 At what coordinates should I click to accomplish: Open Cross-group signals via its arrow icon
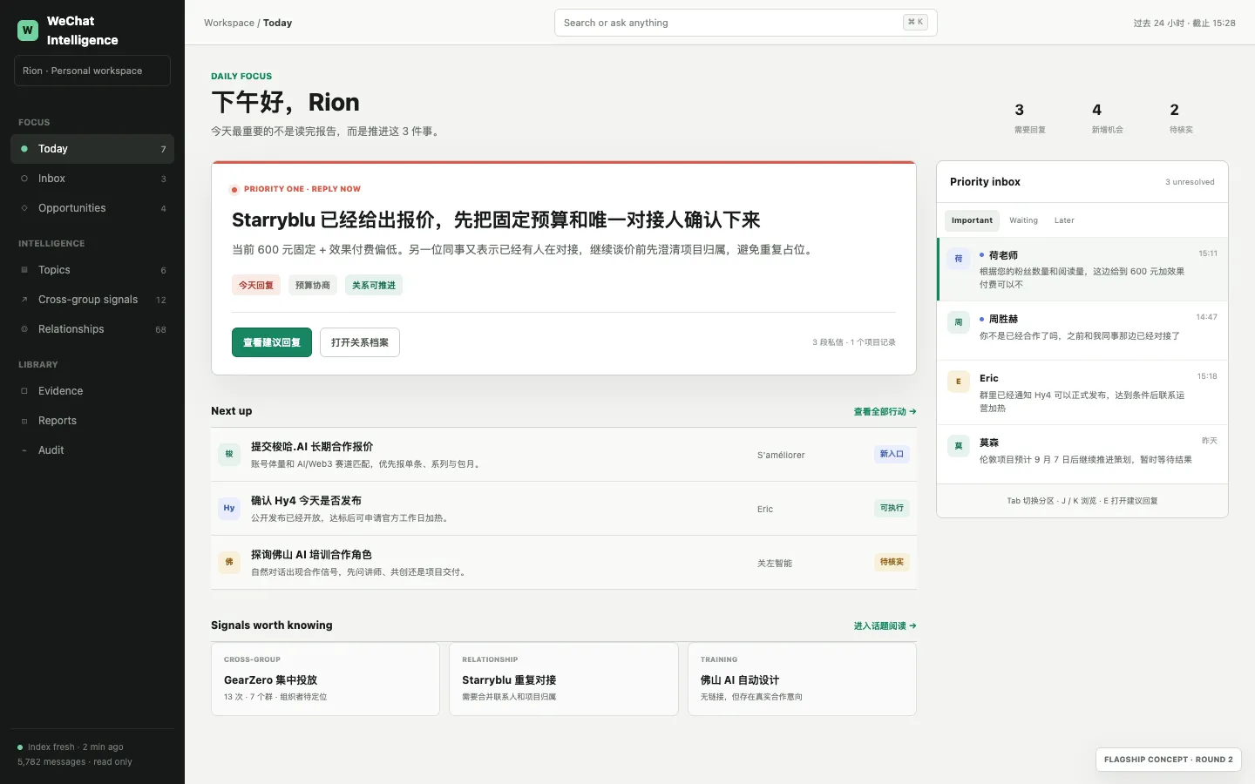pos(24,300)
